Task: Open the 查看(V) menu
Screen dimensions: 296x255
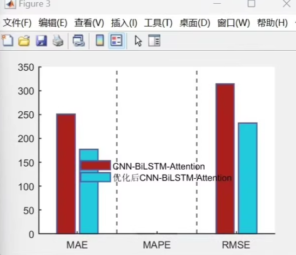Action: pos(89,23)
